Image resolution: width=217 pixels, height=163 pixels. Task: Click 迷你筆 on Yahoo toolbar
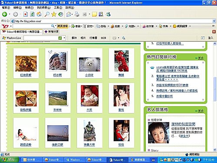tap(148, 26)
